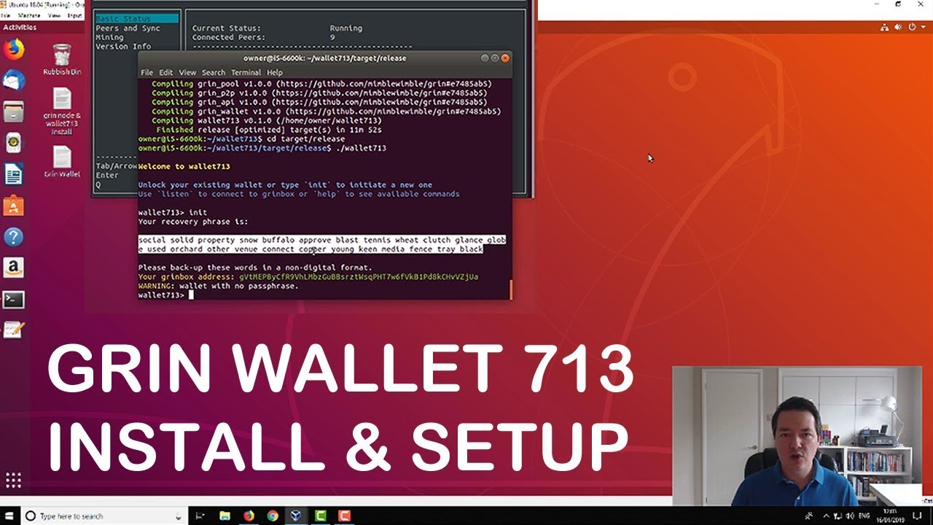Click the Activities button
The width and height of the screenshot is (933, 525).
20,27
